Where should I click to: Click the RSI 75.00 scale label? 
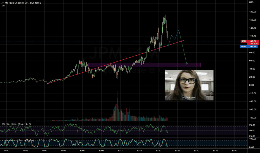[x=252, y=125]
